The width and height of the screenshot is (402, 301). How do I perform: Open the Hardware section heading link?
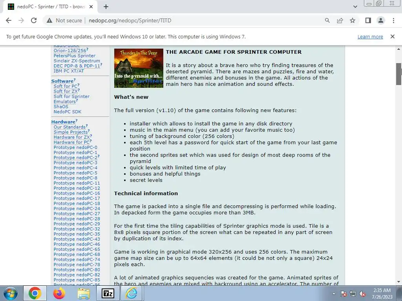(63, 122)
